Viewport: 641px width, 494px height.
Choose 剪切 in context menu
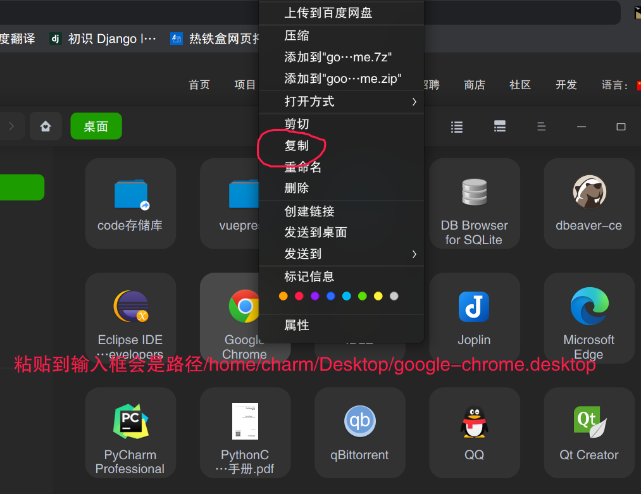coord(341,124)
